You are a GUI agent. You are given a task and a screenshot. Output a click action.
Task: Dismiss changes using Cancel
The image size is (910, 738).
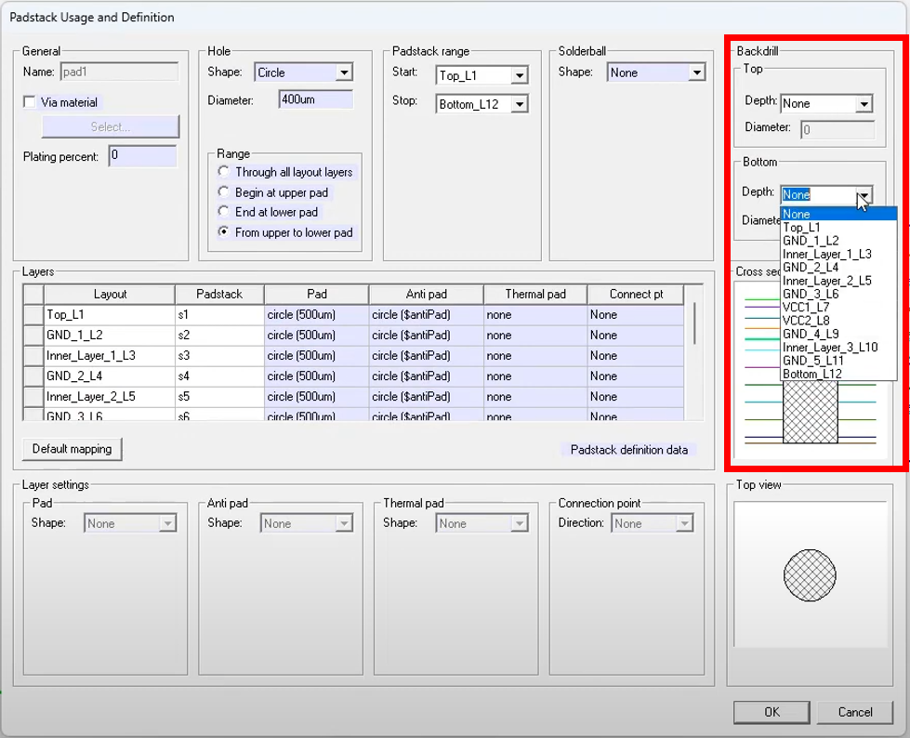[854, 712]
